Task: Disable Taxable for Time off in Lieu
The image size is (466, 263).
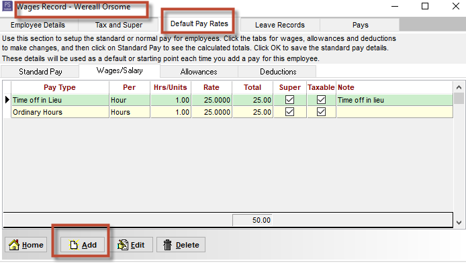Action: [x=321, y=100]
